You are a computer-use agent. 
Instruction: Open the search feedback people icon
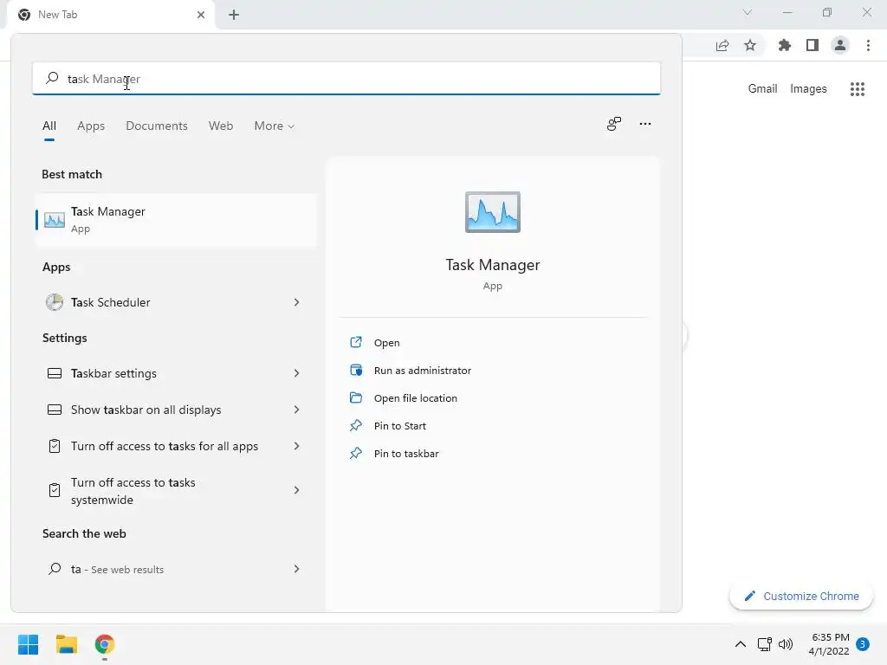pos(614,124)
